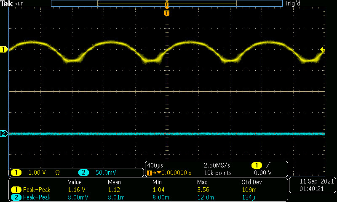Click the Min column header
Image resolution: width=337 pixels, height=202 pixels.
pyautogui.click(x=157, y=182)
